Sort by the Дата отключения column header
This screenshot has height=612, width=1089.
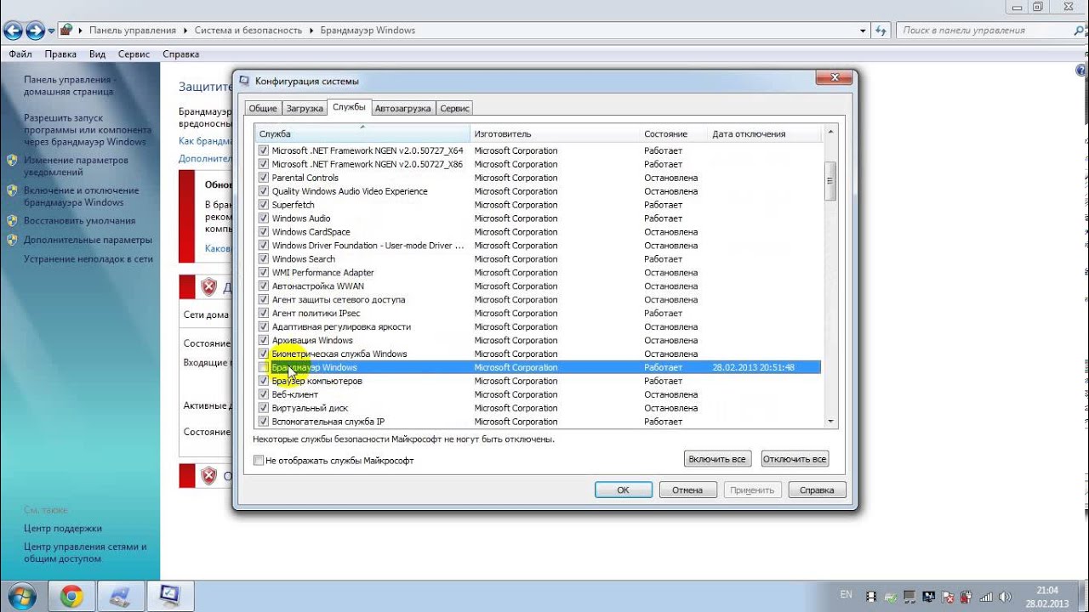coord(765,133)
